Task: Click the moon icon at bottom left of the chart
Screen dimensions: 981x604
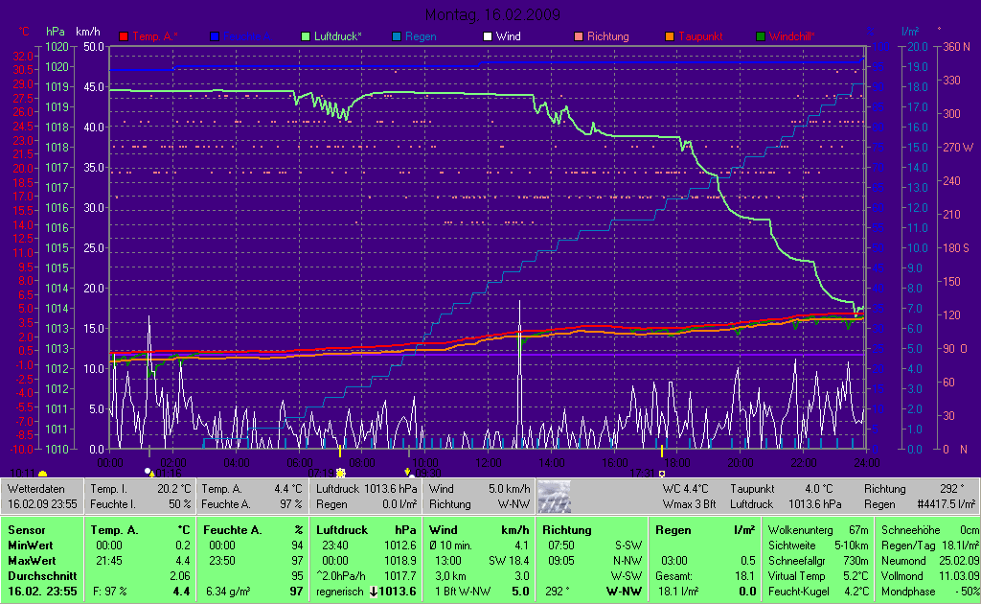Action: pos(42,474)
